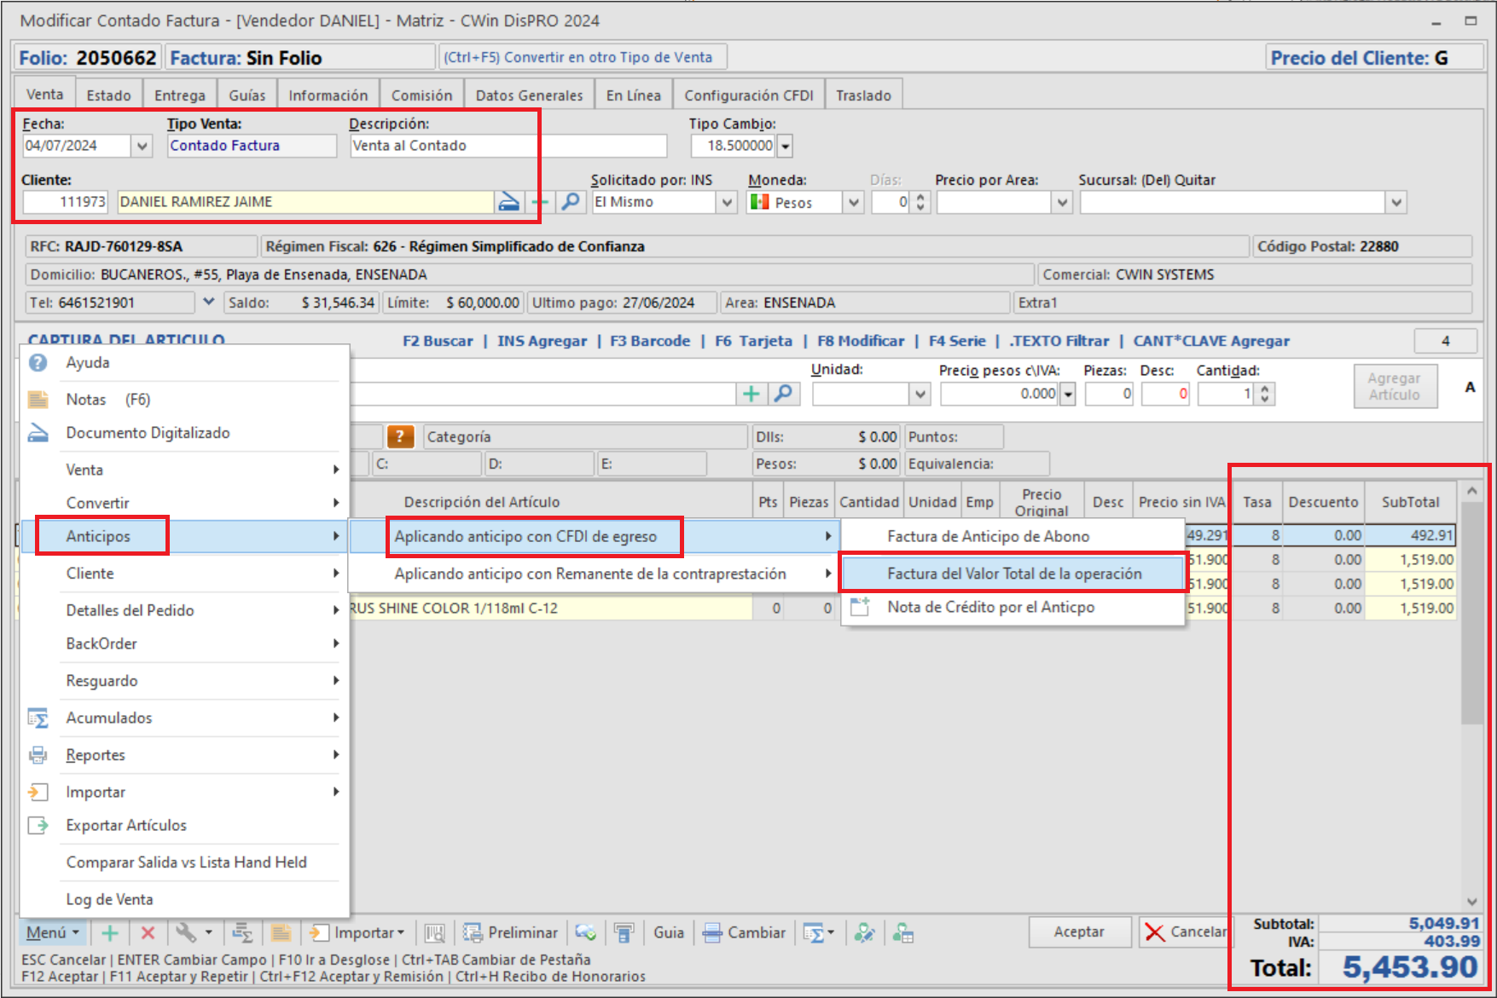Click the Aceptar button
This screenshot has width=1497, height=998.
1079,932
